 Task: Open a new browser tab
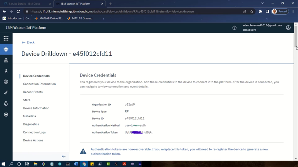(111, 4)
